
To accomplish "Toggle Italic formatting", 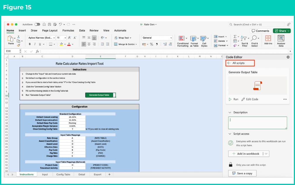I will click(35, 44).
